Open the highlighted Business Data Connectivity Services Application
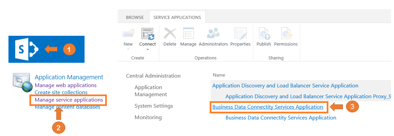Viewport: 394px width, 136px height. (268, 107)
